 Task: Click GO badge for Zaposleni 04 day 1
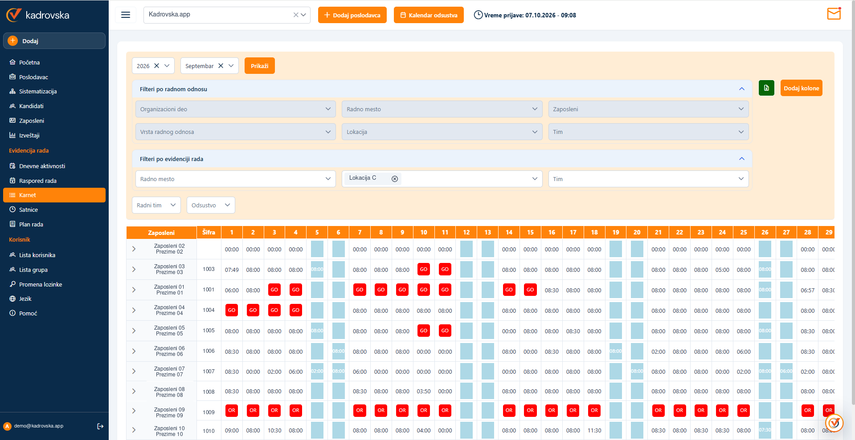(x=232, y=310)
